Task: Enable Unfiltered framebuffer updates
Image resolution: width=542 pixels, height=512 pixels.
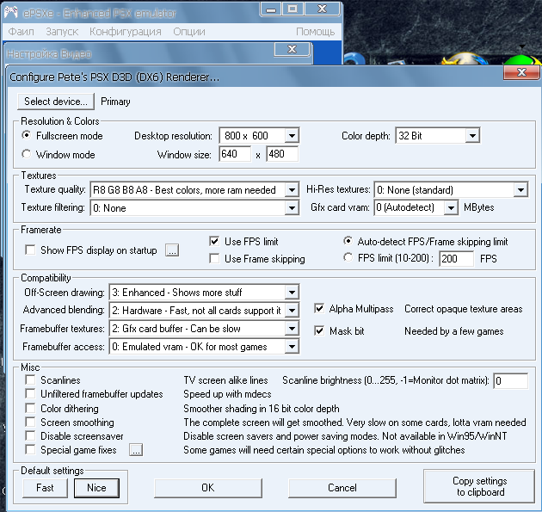Action: tap(30, 394)
